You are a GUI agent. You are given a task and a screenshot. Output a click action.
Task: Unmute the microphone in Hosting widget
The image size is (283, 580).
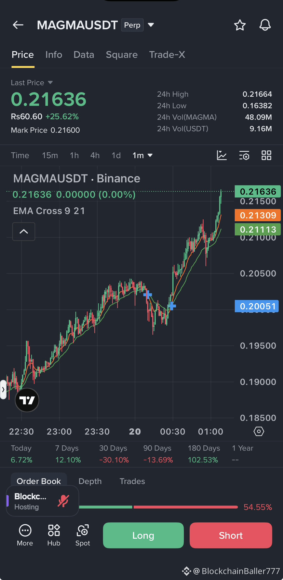[x=63, y=501]
